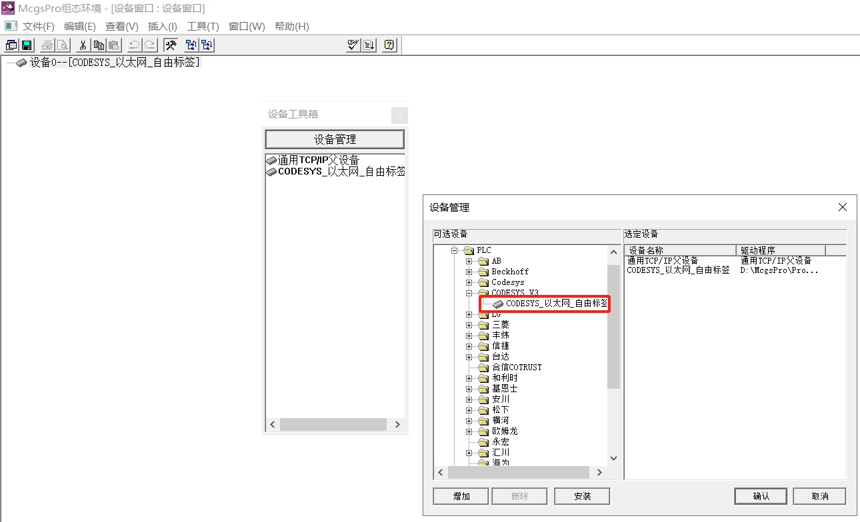Viewport: 860px width, 522px height.
Task: Click the work desk window toolbar icon
Action: tap(11, 45)
